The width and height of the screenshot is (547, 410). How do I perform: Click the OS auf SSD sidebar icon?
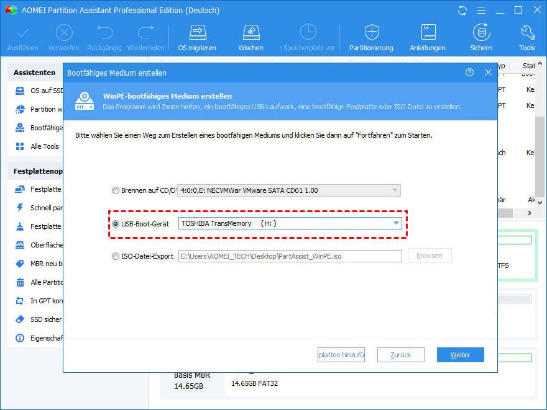(21, 91)
